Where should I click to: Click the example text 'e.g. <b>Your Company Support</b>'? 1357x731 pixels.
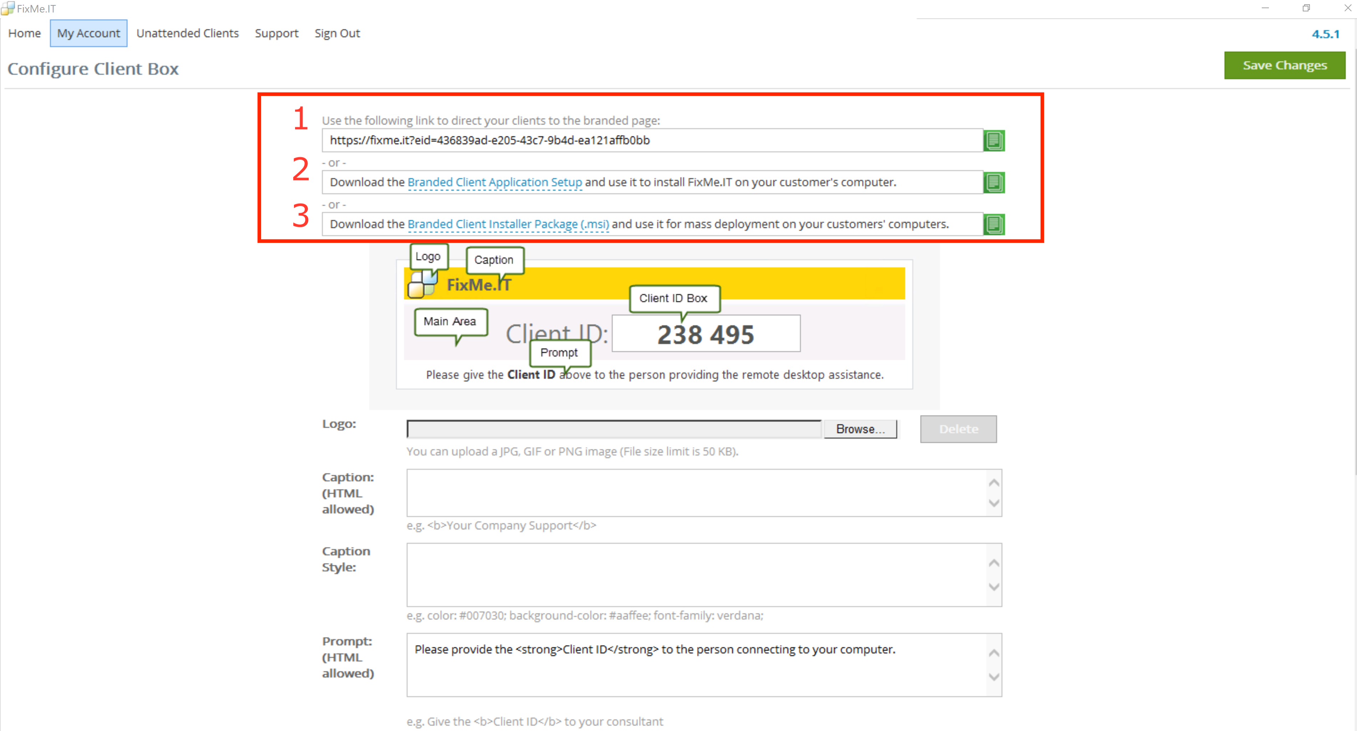coord(502,525)
